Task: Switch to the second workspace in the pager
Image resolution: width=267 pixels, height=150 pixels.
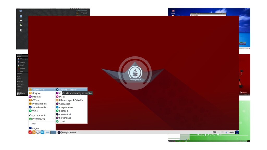Action: tap(53, 132)
